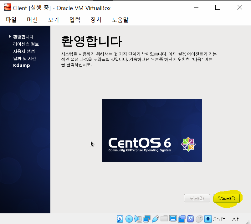251x224 pixels.
Task: Click the display settings status icon
Action: click(173, 219)
